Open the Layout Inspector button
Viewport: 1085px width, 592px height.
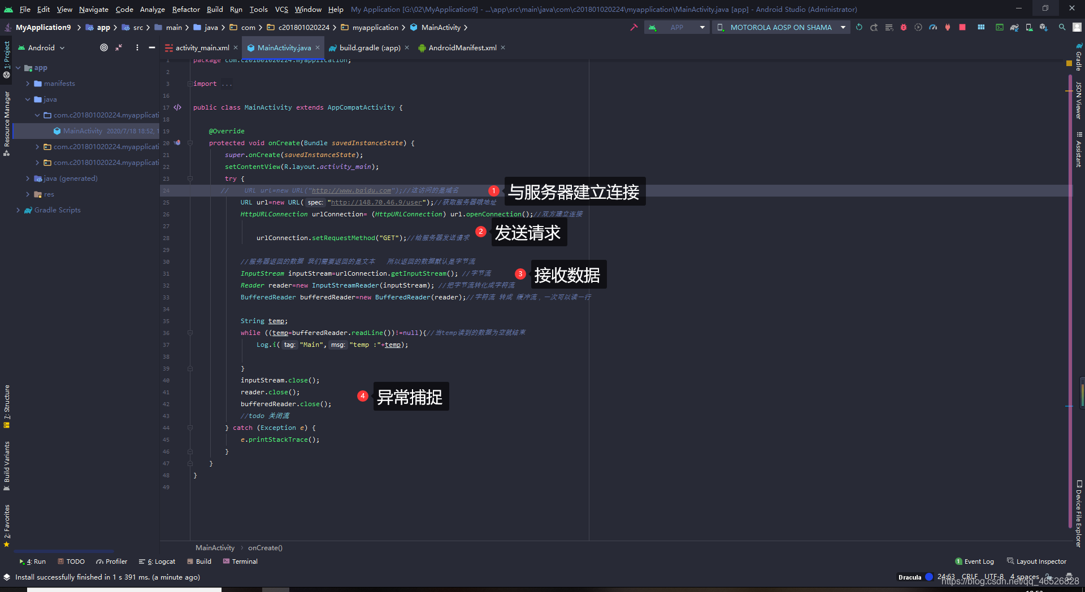(1036, 561)
